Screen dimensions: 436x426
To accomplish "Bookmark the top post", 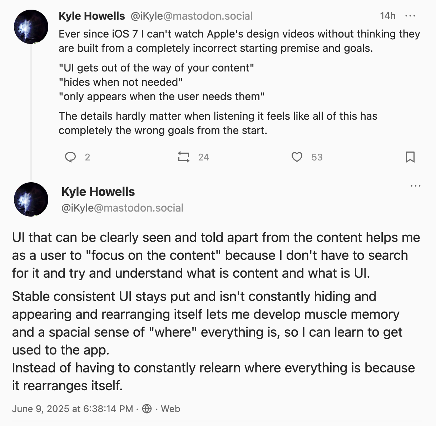I will (410, 157).
